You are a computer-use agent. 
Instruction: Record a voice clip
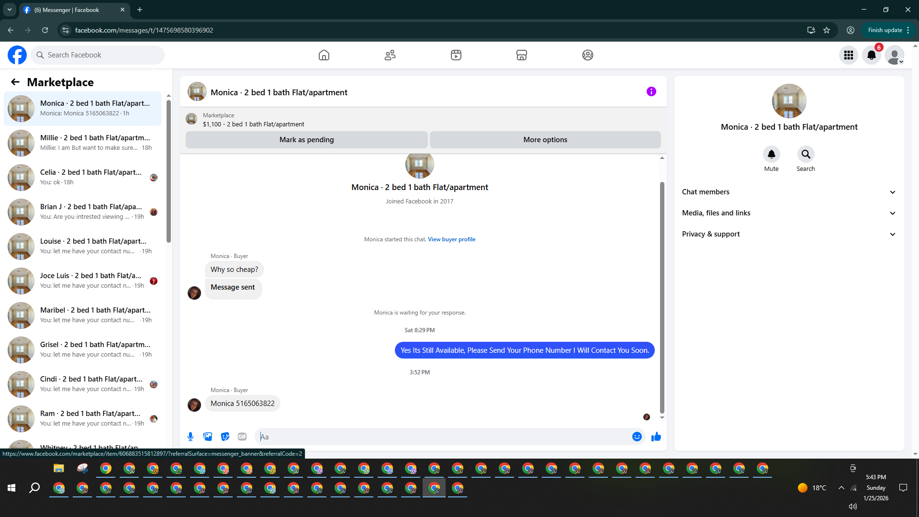click(191, 437)
